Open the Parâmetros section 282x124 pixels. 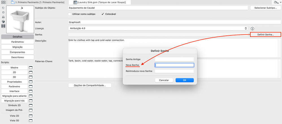click(18, 42)
